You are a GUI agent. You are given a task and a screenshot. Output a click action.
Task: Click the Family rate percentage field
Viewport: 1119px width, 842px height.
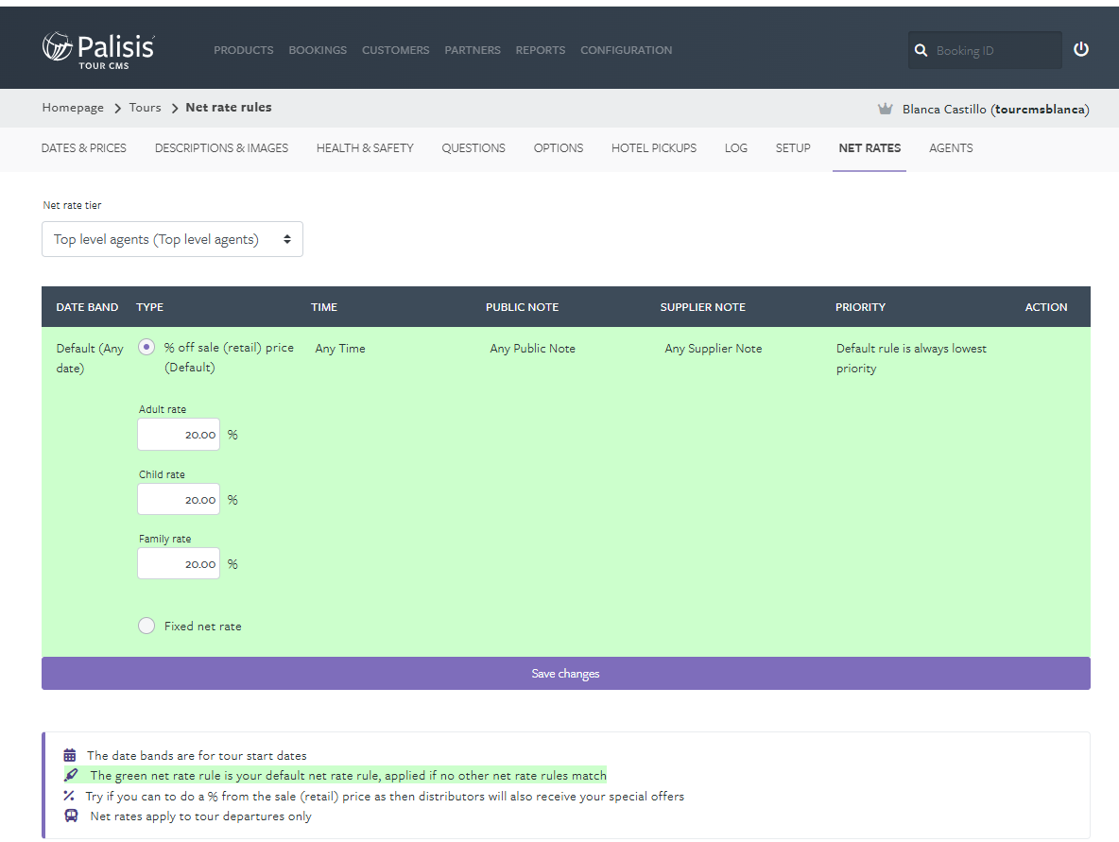point(179,564)
